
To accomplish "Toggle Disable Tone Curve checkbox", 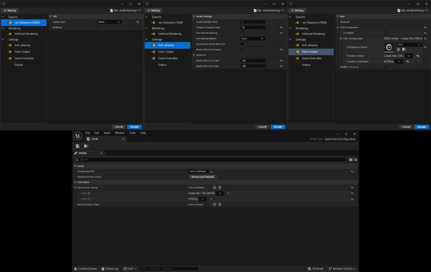I will (386, 67).
